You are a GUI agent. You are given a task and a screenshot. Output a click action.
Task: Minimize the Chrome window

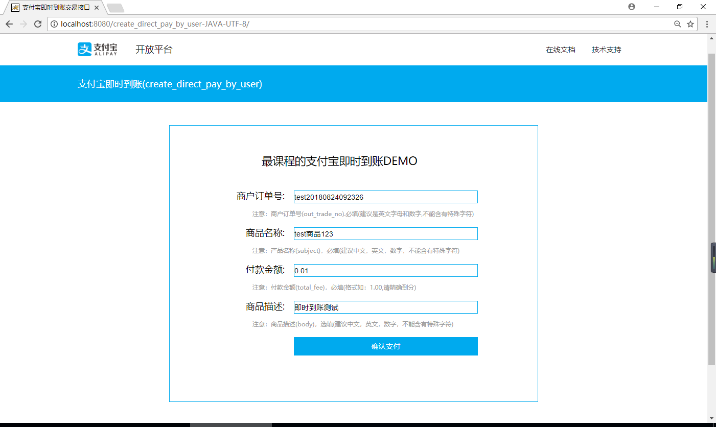pyautogui.click(x=657, y=7)
